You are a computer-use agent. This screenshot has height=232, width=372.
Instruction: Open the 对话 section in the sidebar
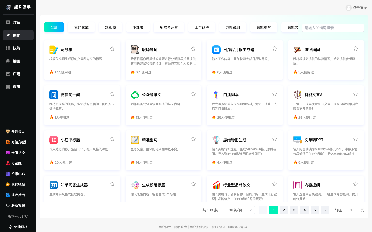click(16, 22)
